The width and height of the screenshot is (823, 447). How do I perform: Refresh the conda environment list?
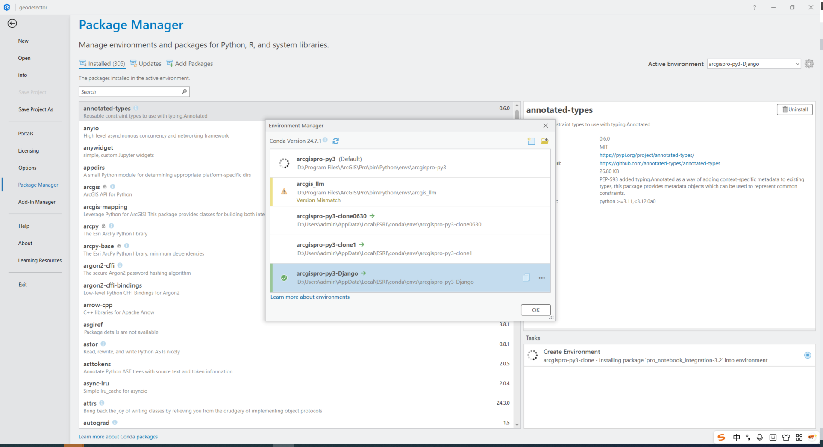click(336, 141)
